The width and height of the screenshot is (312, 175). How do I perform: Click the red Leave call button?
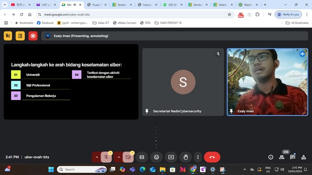pos(212,157)
